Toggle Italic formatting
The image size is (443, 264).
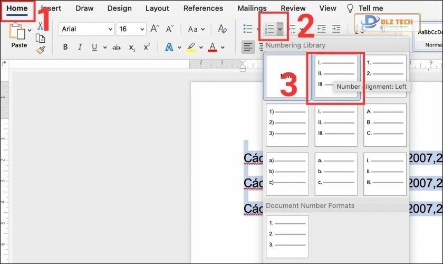[x=80, y=47]
